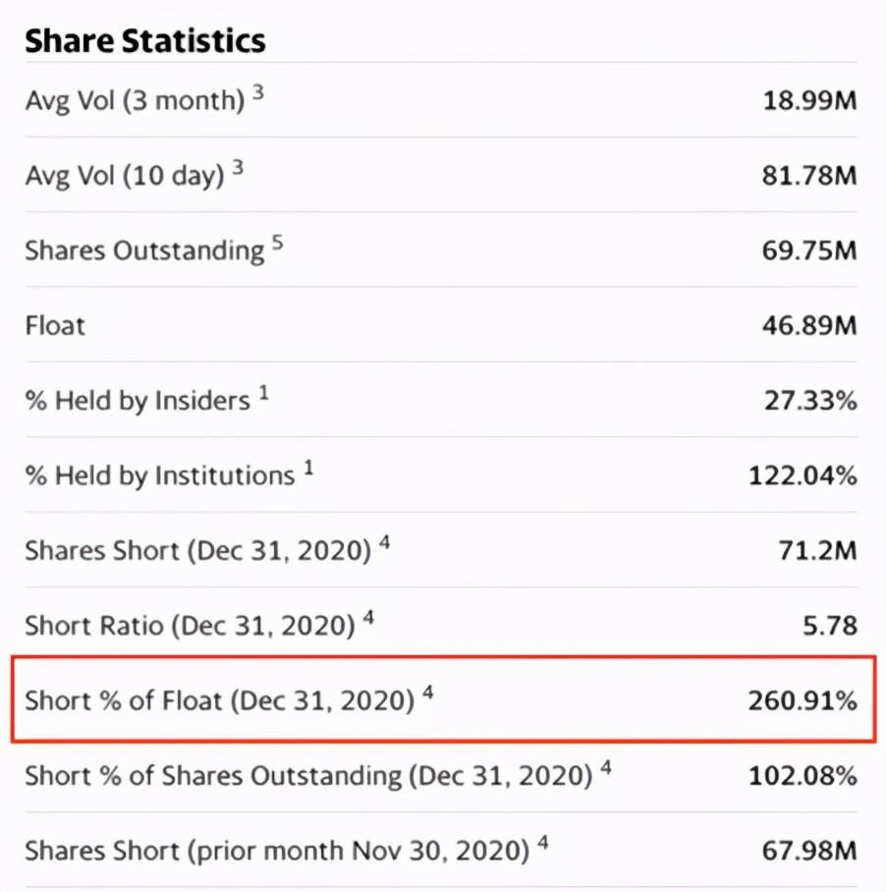Click Short % of Shares Outstanding label
The width and height of the screenshot is (886, 892).
[x=308, y=775]
